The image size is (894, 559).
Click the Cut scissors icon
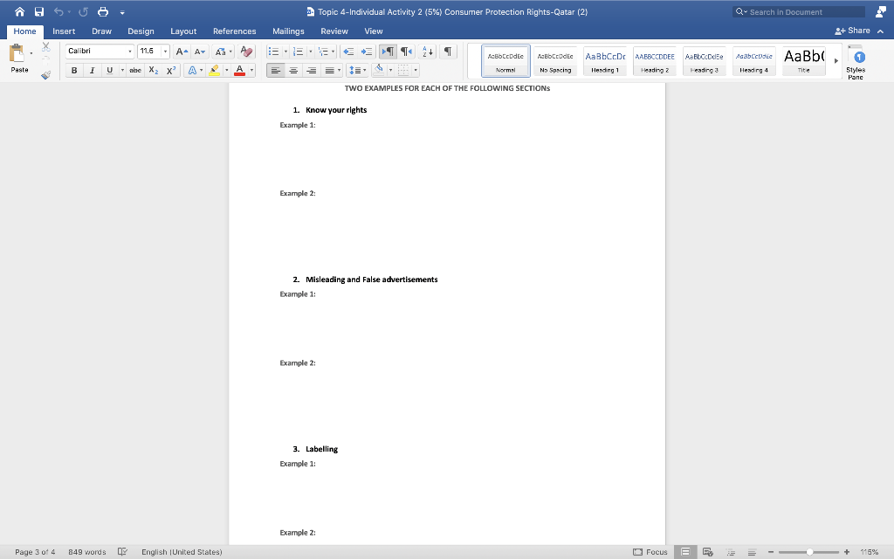(x=46, y=47)
